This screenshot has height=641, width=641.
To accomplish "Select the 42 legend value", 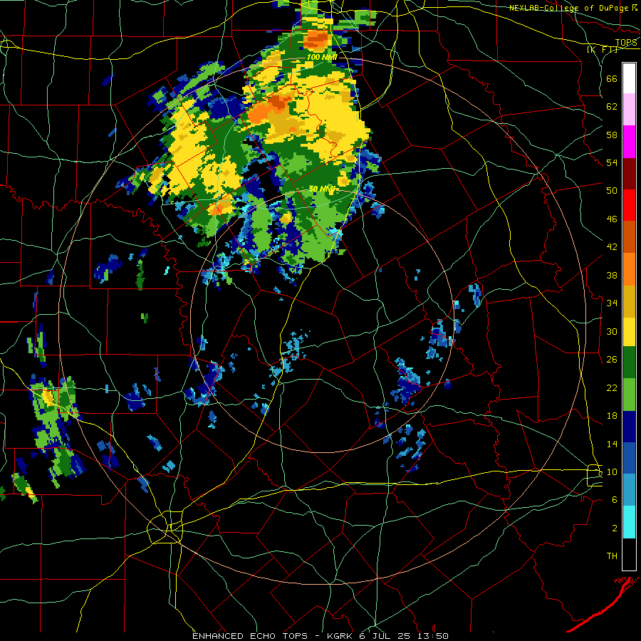I will [x=612, y=247].
